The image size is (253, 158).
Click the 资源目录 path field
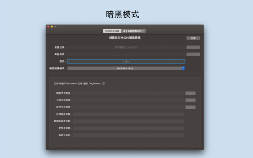(126, 47)
